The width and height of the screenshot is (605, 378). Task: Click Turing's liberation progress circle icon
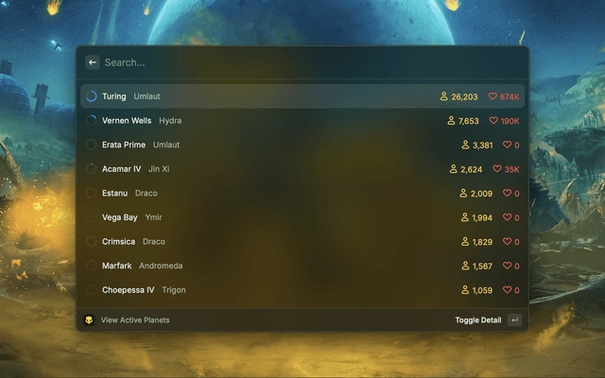point(92,96)
